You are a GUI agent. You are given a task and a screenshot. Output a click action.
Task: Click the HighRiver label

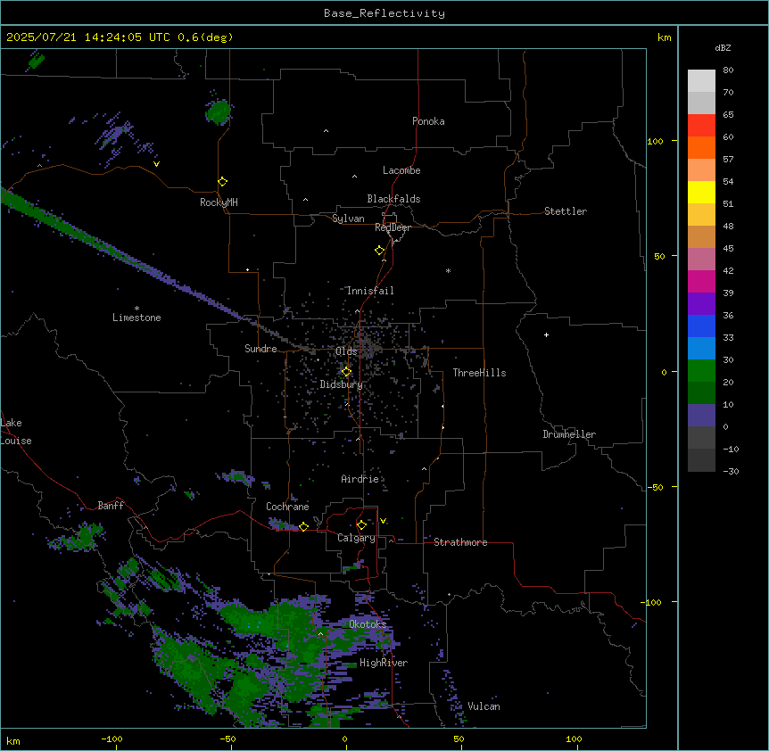point(384,663)
